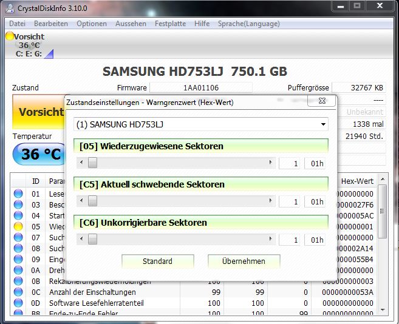Click the blue triangle drive marker below C: E: G:
The width and height of the screenshot is (399, 324).
pos(49,54)
